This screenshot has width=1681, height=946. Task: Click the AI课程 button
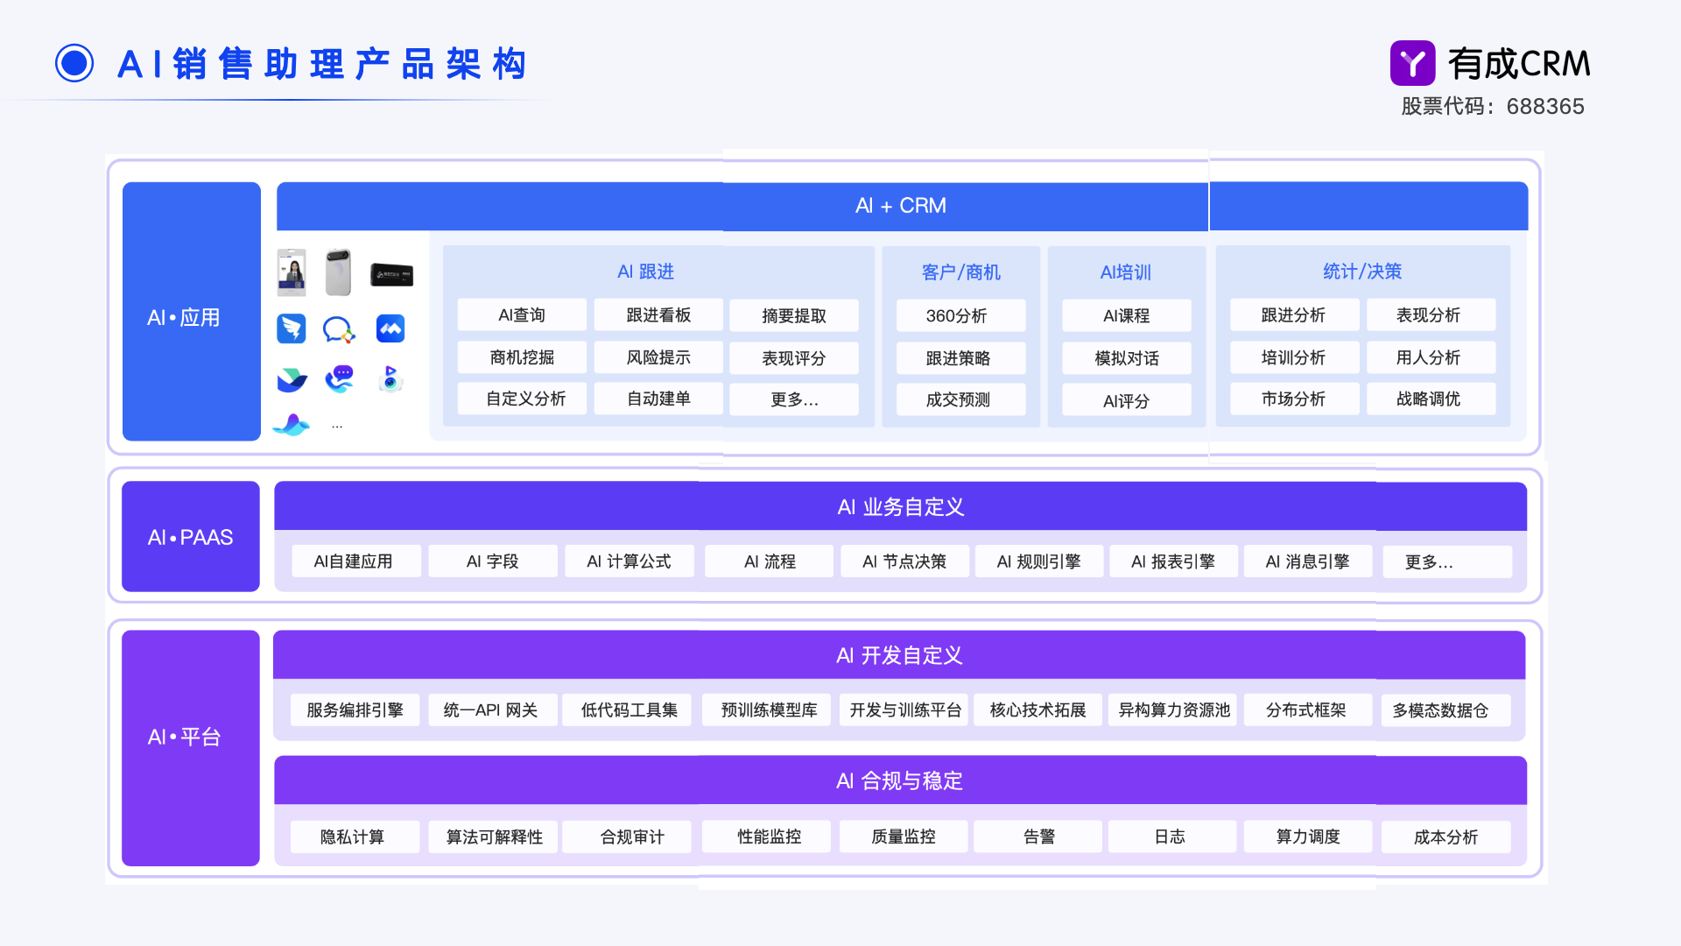[x=1127, y=315]
